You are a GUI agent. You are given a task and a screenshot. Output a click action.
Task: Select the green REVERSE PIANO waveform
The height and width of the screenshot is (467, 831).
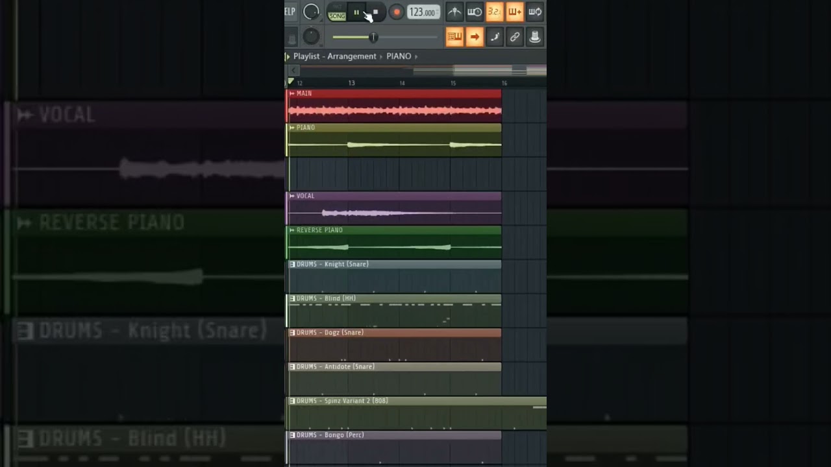395,247
